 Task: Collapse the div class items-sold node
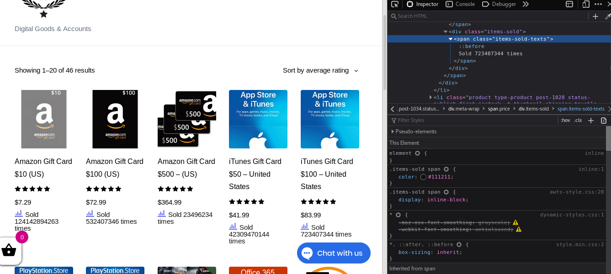[446, 32]
